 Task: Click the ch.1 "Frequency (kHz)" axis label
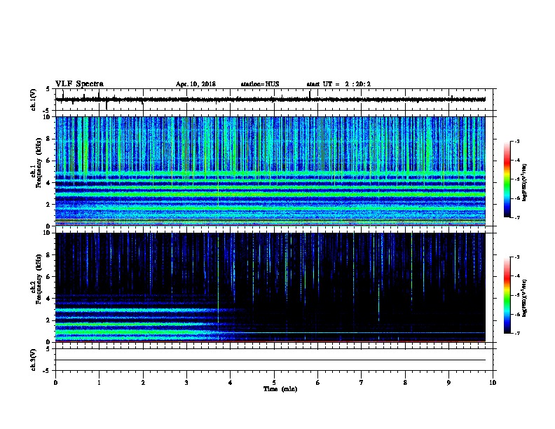pyautogui.click(x=39, y=163)
